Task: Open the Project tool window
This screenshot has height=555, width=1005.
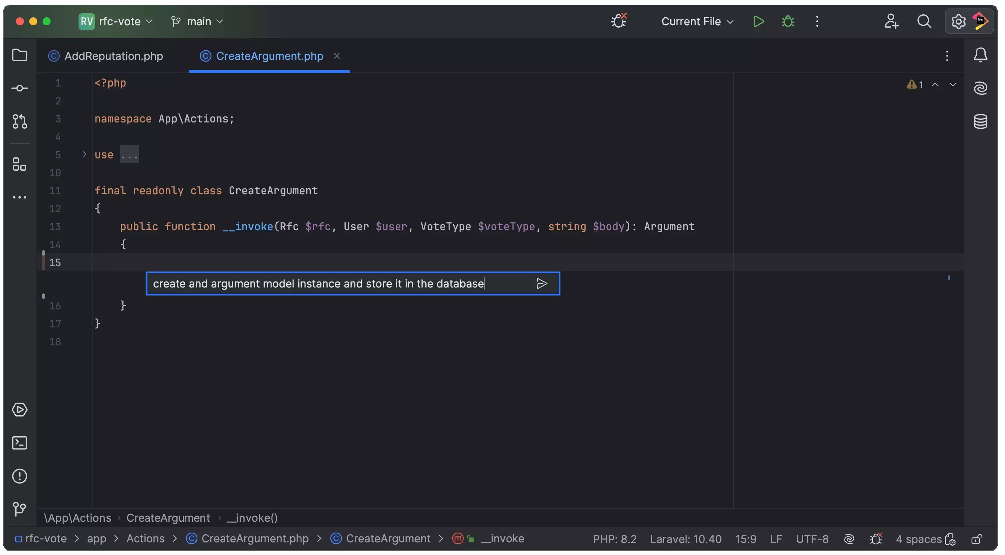Action: pos(20,55)
